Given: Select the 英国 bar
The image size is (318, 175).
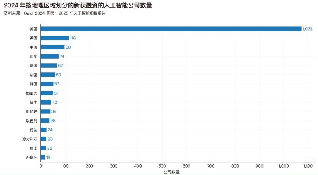Looking at the screenshot, I should (x=55, y=38).
